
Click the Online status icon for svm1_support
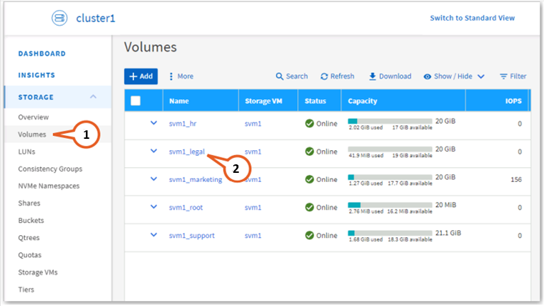309,236
